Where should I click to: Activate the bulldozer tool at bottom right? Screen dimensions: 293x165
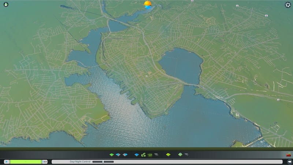click(288, 155)
